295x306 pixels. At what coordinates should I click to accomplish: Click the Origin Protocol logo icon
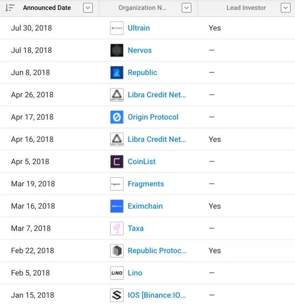click(x=117, y=117)
